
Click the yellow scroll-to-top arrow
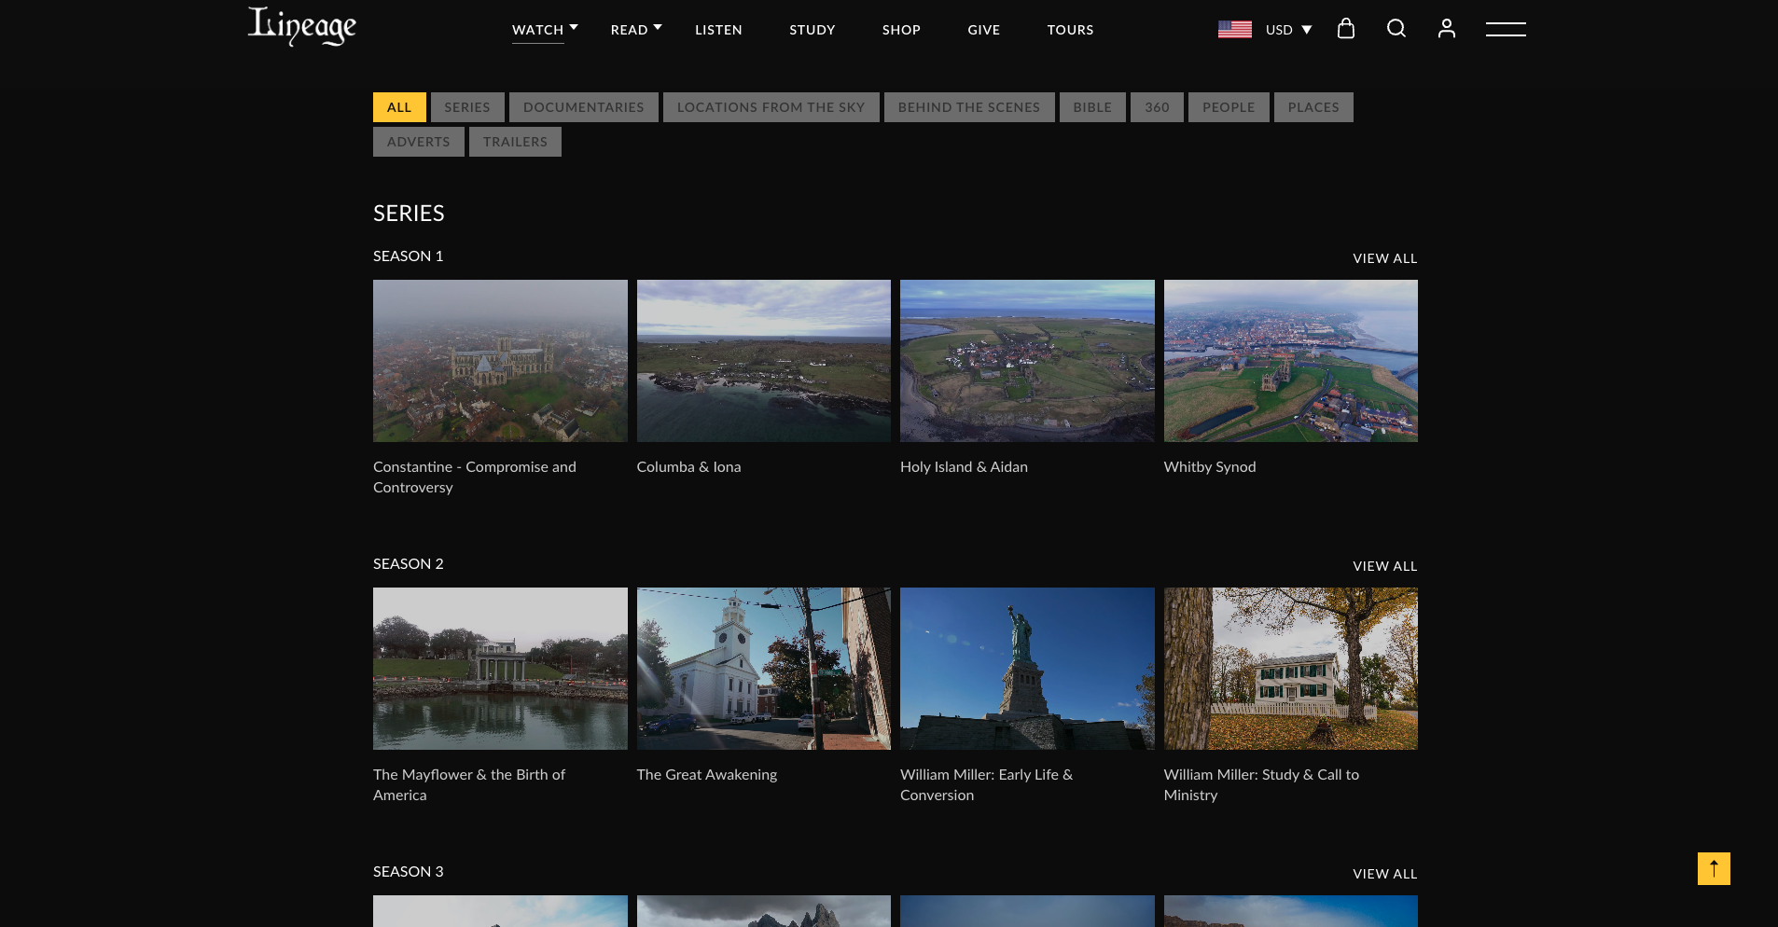click(1713, 868)
